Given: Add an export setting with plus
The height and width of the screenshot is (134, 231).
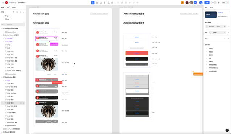Looking at the screenshot, I should [x=228, y=38].
